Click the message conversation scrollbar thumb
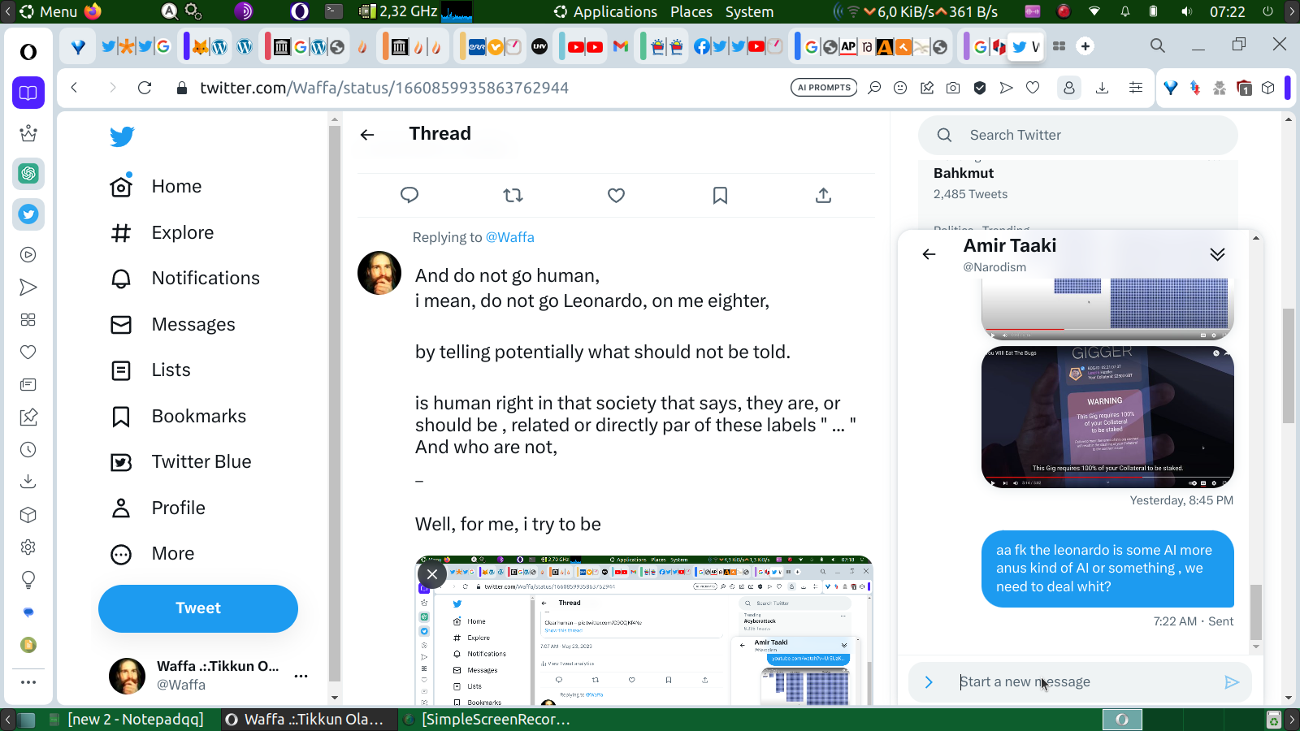The width and height of the screenshot is (1300, 731). pyautogui.click(x=1256, y=612)
